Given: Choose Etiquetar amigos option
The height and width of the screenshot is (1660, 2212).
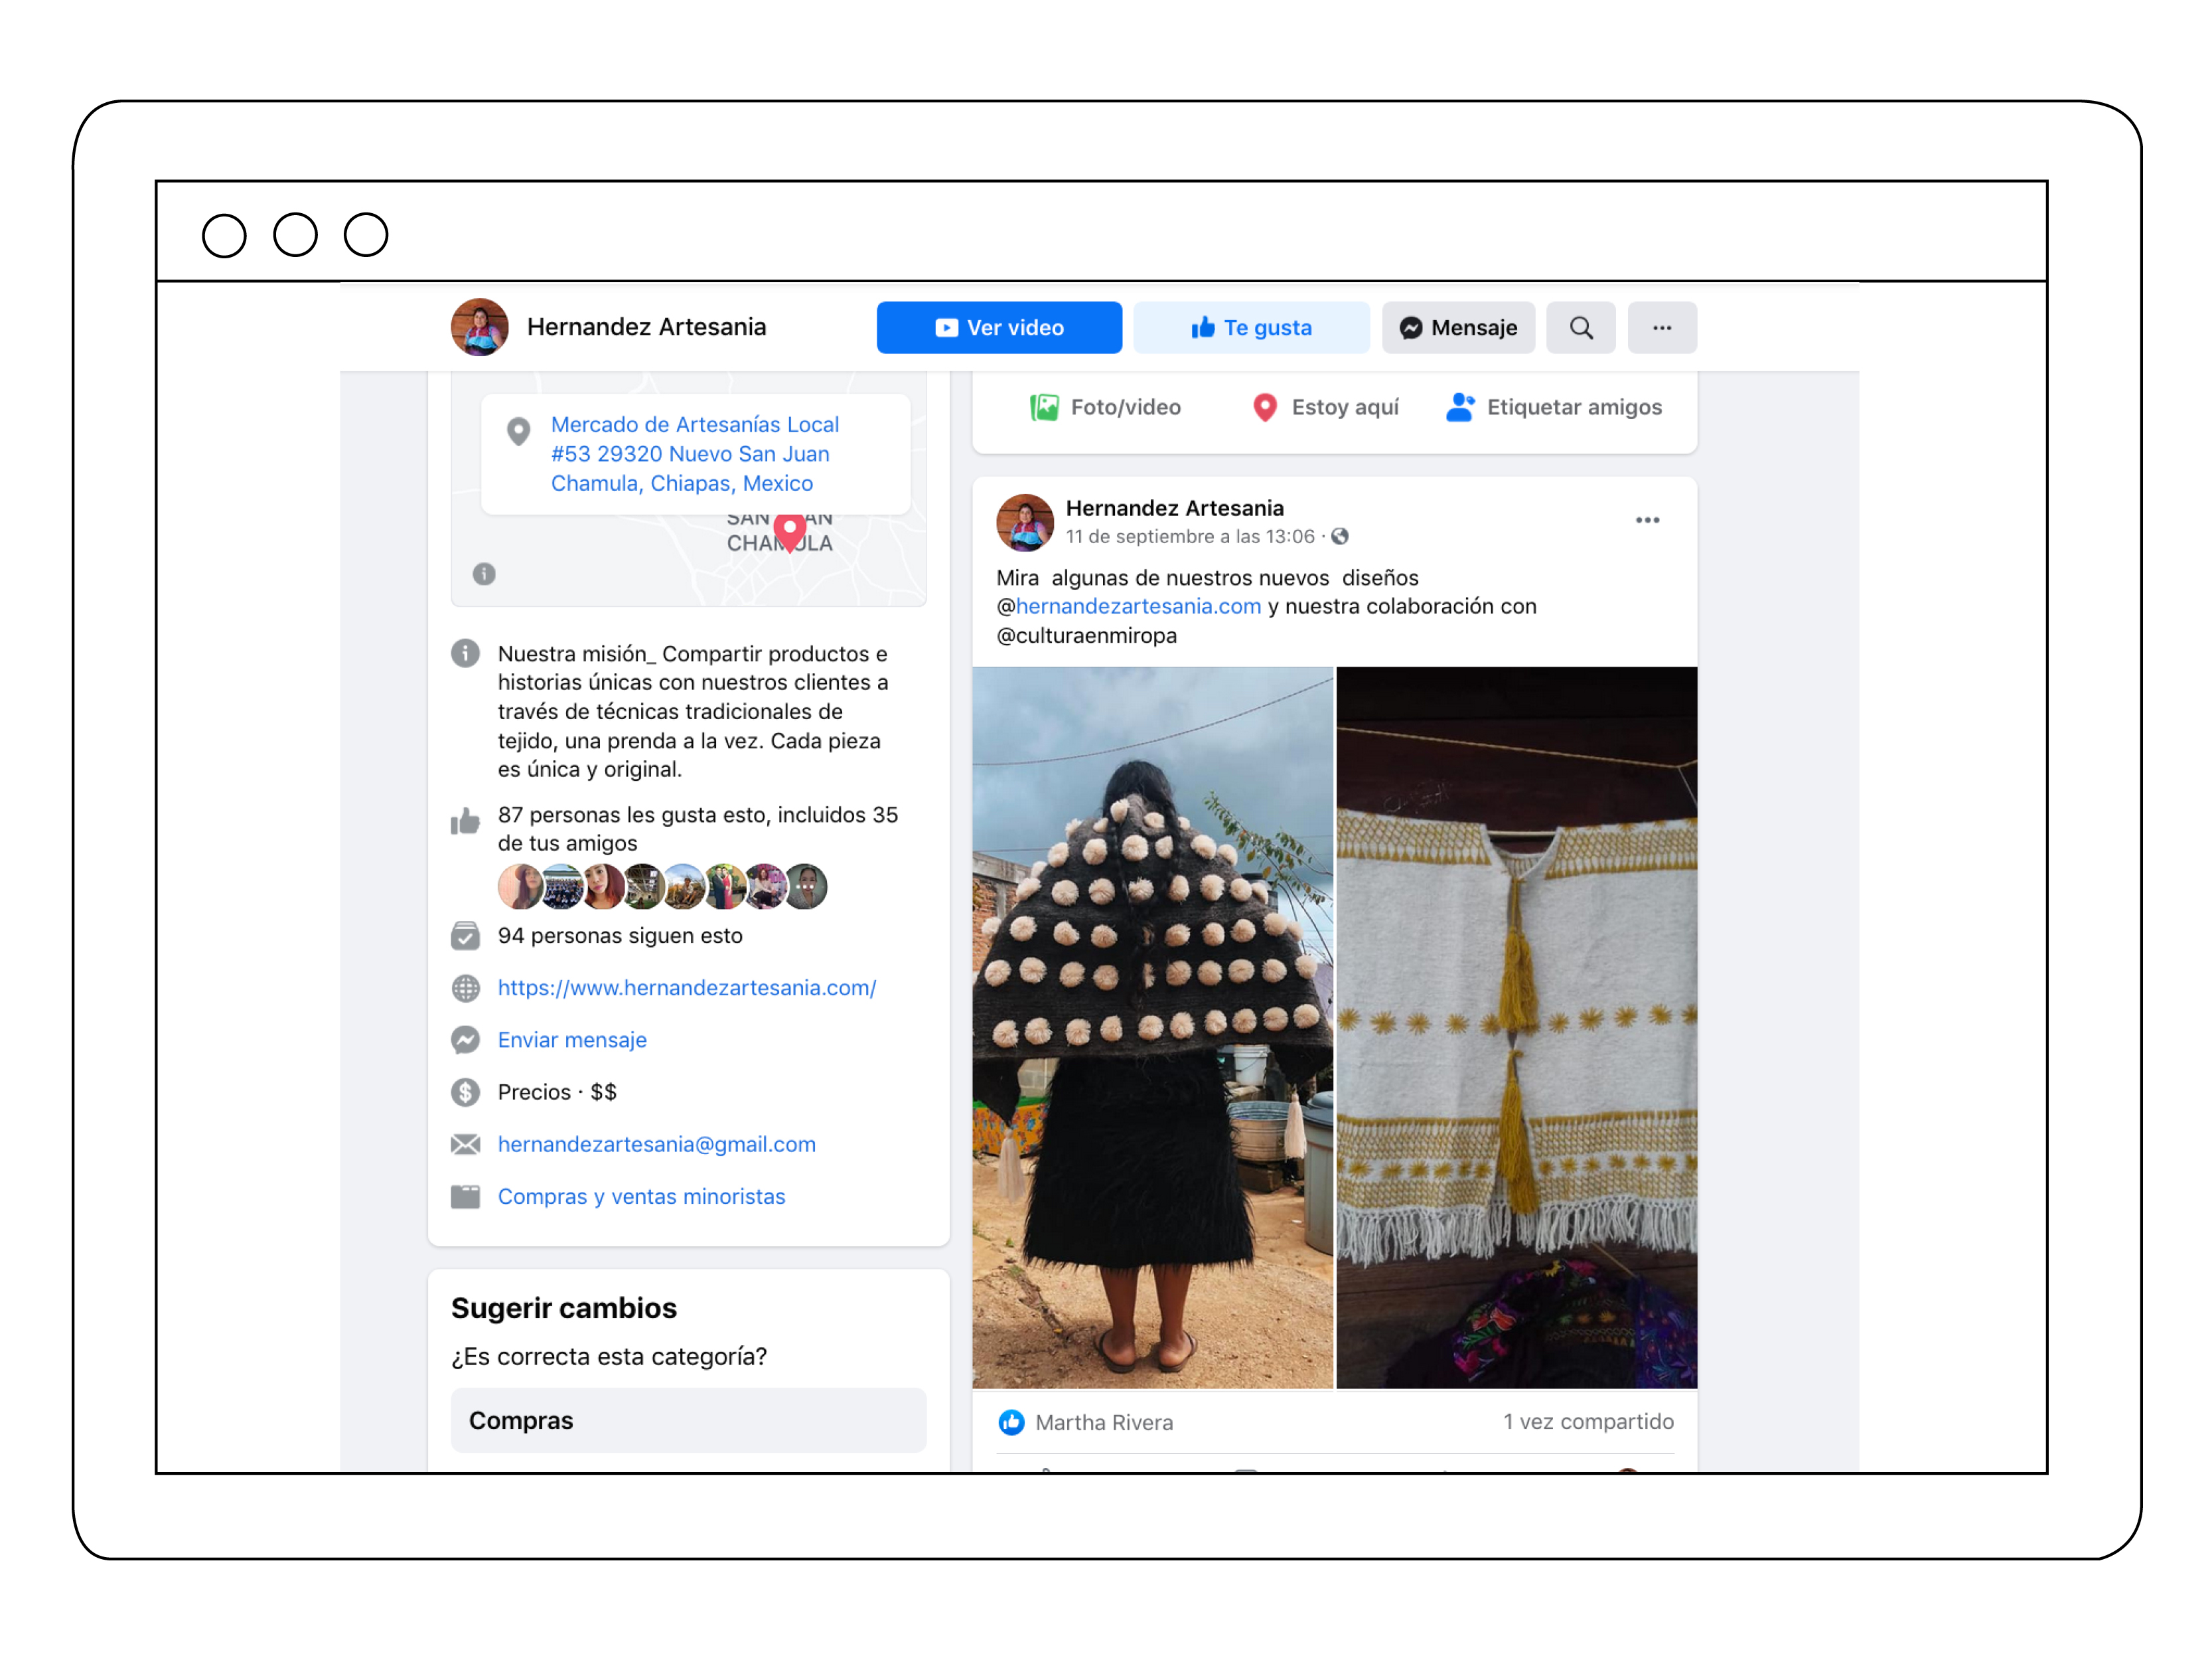Looking at the screenshot, I should pyautogui.click(x=1554, y=407).
